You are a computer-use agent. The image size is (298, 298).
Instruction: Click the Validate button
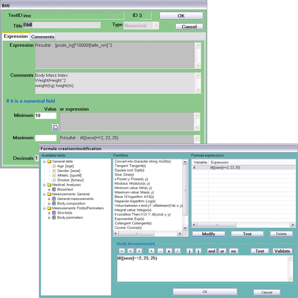(282, 251)
